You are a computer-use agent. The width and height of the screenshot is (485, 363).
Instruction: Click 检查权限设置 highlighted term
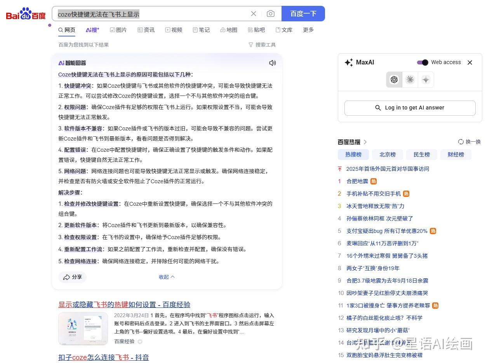[x=80, y=237]
